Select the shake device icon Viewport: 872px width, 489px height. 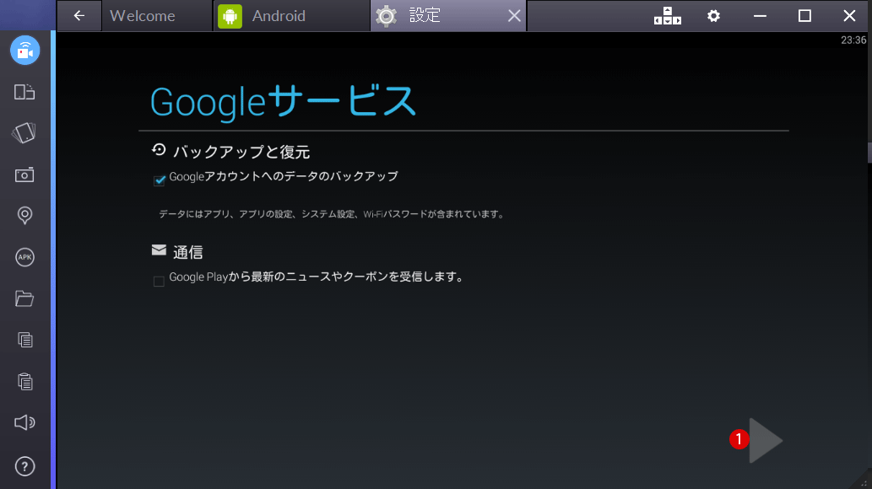click(24, 133)
